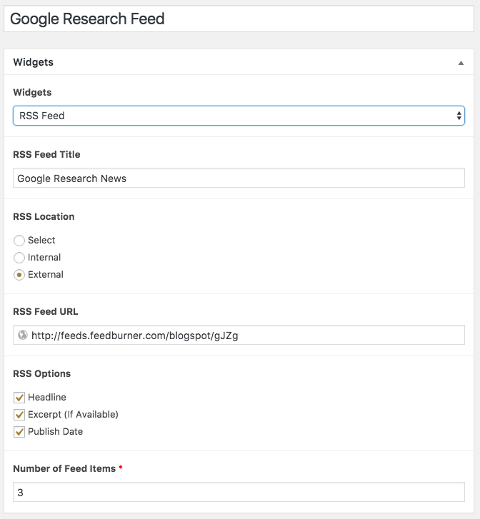
Task: Click the globe icon in RSS Feed URL
Action: (23, 335)
